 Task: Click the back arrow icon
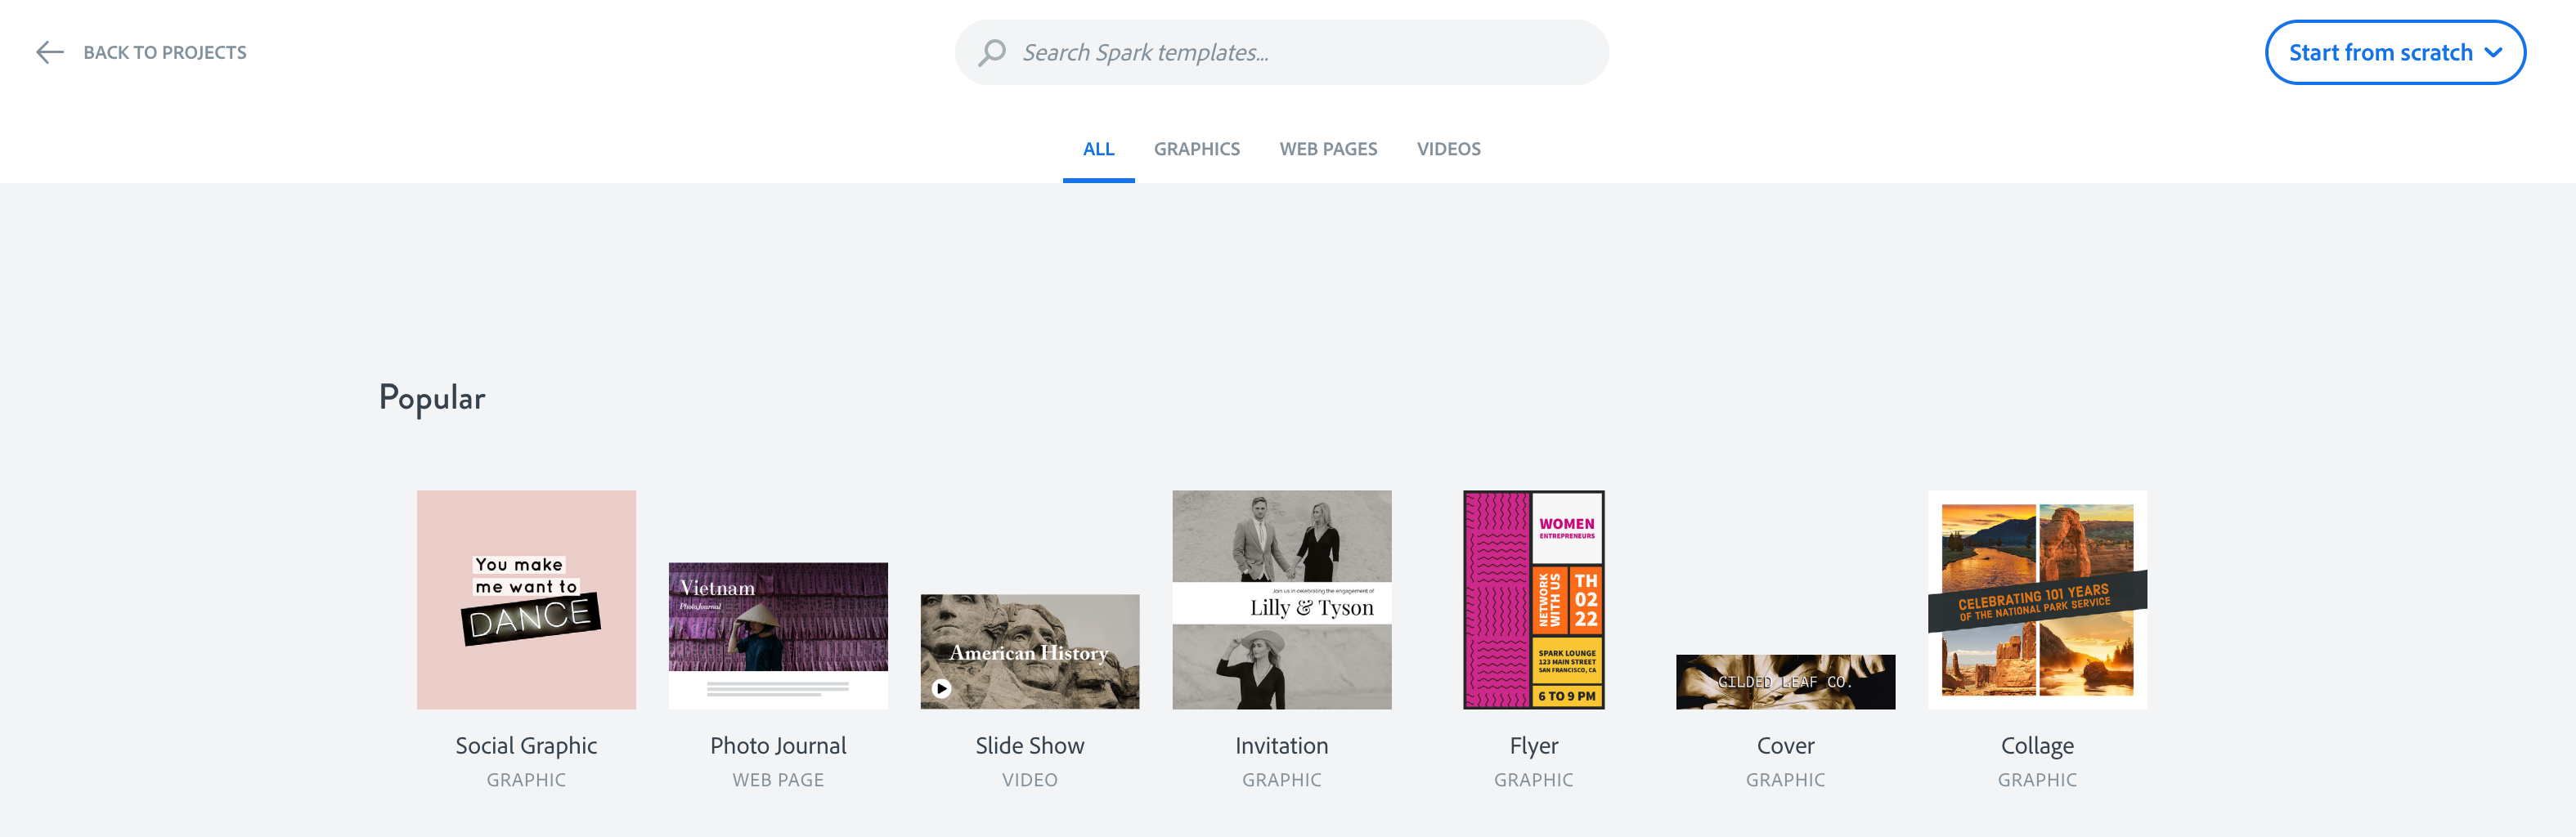tap(50, 52)
